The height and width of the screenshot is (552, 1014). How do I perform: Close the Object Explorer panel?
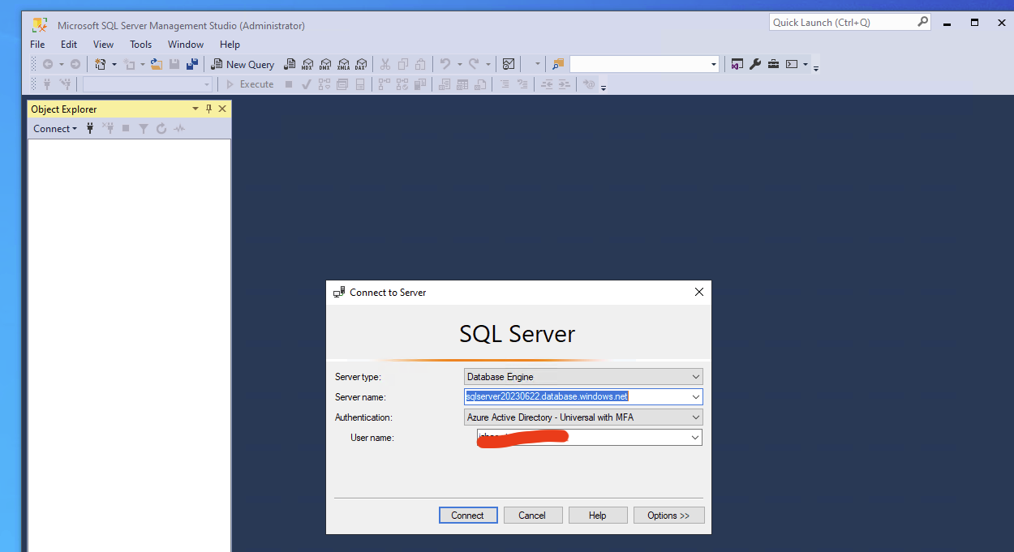(x=222, y=109)
